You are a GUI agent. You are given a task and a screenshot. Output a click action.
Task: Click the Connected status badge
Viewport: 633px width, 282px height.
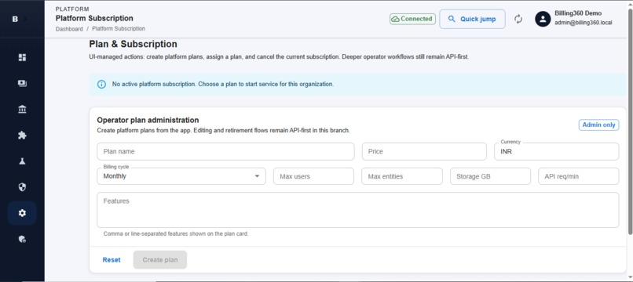click(412, 19)
